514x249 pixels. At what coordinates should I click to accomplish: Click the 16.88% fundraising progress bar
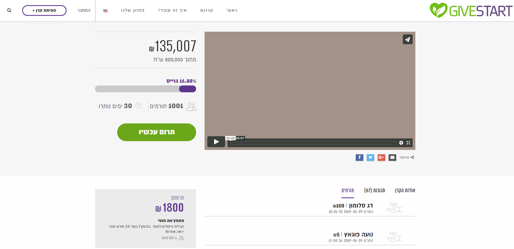coord(145,89)
